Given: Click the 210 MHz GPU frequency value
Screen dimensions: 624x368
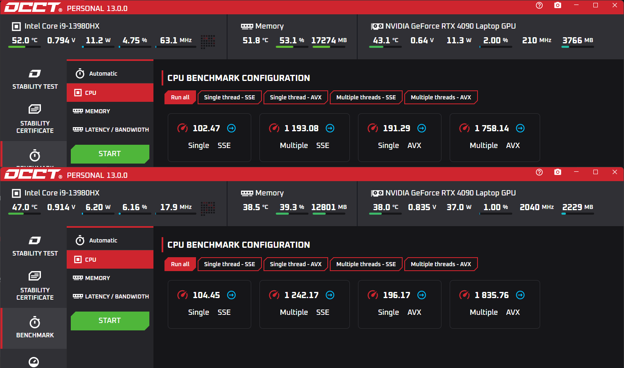Looking at the screenshot, I should tap(537, 40).
